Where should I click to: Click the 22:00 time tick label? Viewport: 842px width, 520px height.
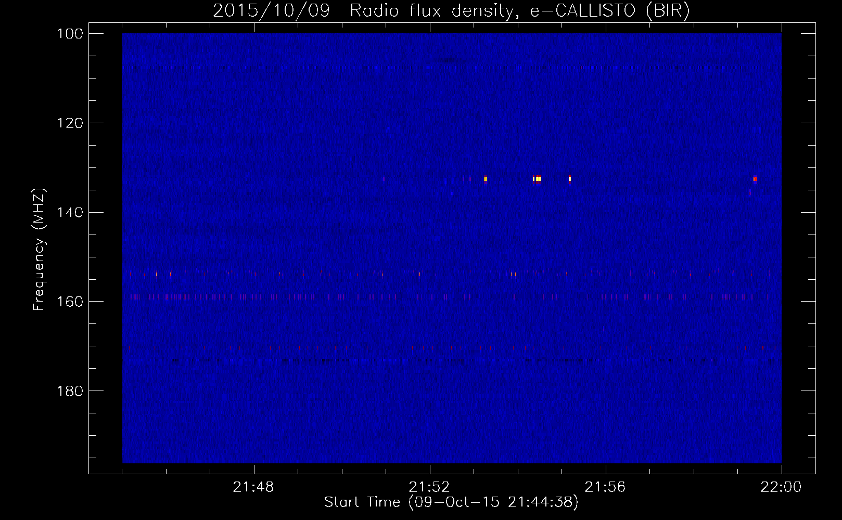(781, 487)
